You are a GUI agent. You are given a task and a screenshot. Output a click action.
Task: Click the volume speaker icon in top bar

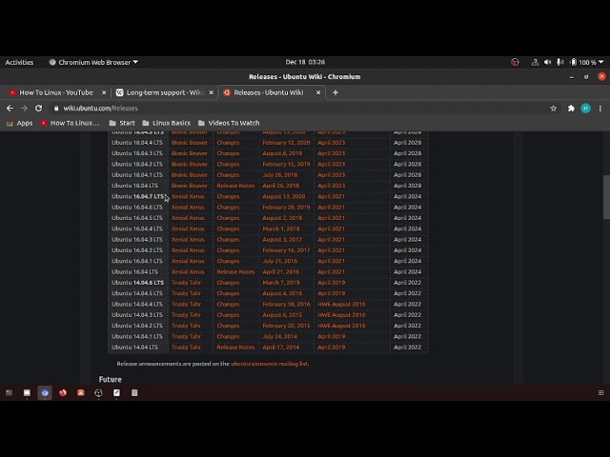(x=548, y=62)
